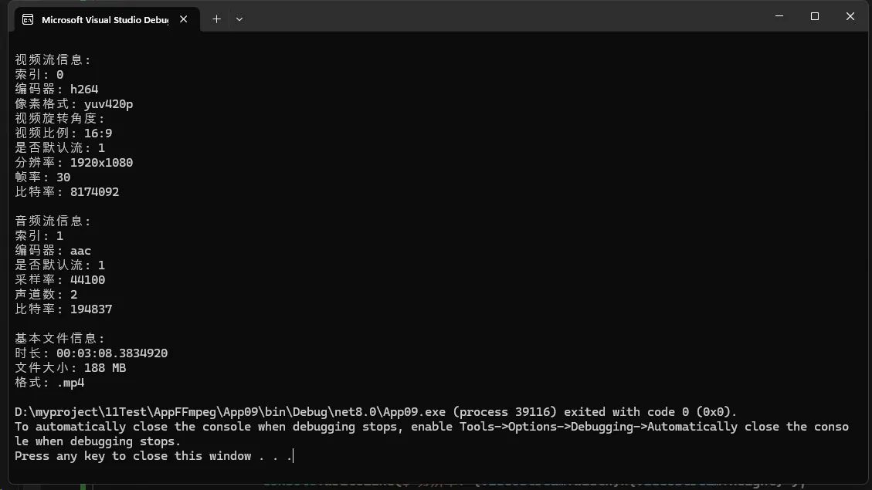
Task: Maximize the terminal window
Action: [814, 16]
